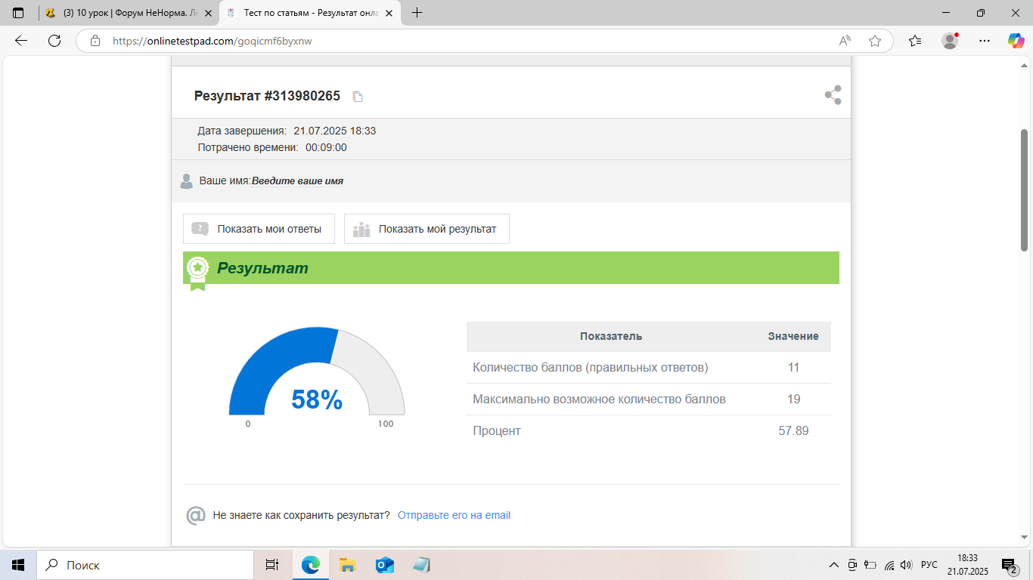This screenshot has width=1033, height=580.
Task: Switch input language 'РУС'
Action: pyautogui.click(x=929, y=565)
